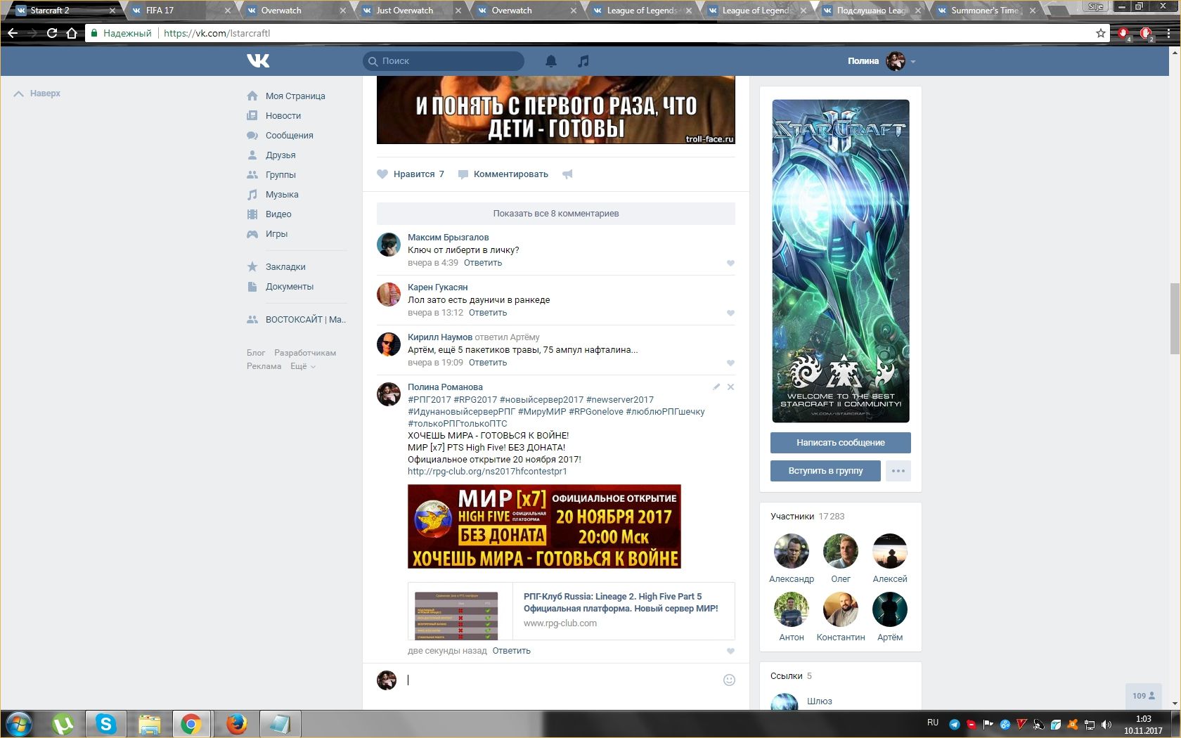Click the Наверх back-to-top button
This screenshot has width=1181, height=738.
[37, 93]
